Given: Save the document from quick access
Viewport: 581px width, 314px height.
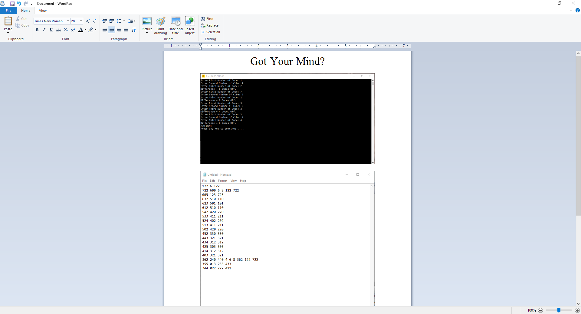Looking at the screenshot, I should click(12, 4).
